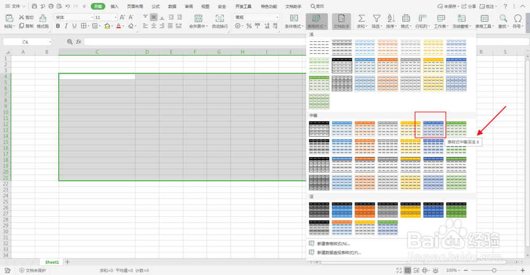The height and width of the screenshot is (275, 530).
Task: Click the Cut (剪切) scissors icon
Action: 22,17
